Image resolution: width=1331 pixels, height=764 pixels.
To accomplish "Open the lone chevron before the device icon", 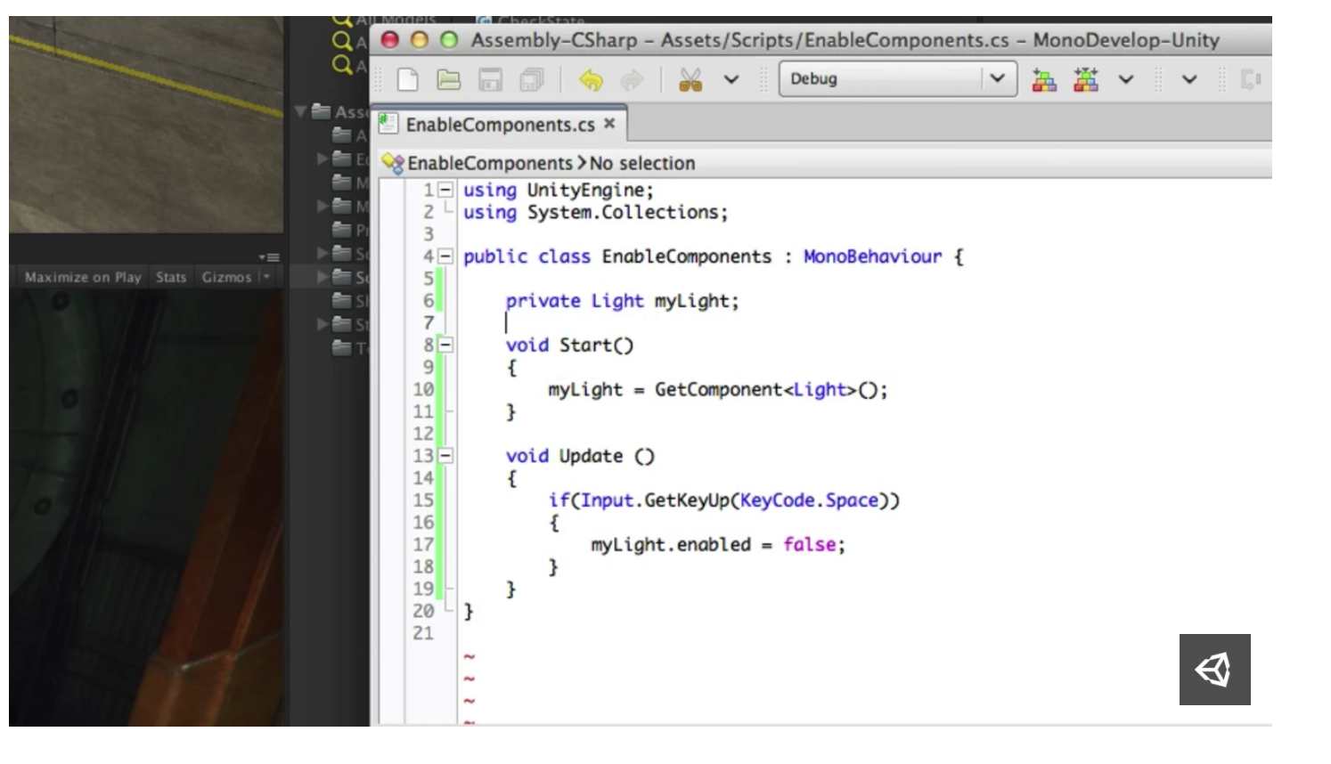I will [x=1189, y=80].
